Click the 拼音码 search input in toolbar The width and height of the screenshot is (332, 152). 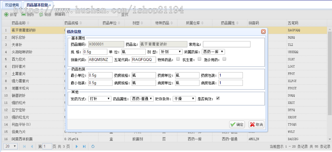click(x=93, y=15)
